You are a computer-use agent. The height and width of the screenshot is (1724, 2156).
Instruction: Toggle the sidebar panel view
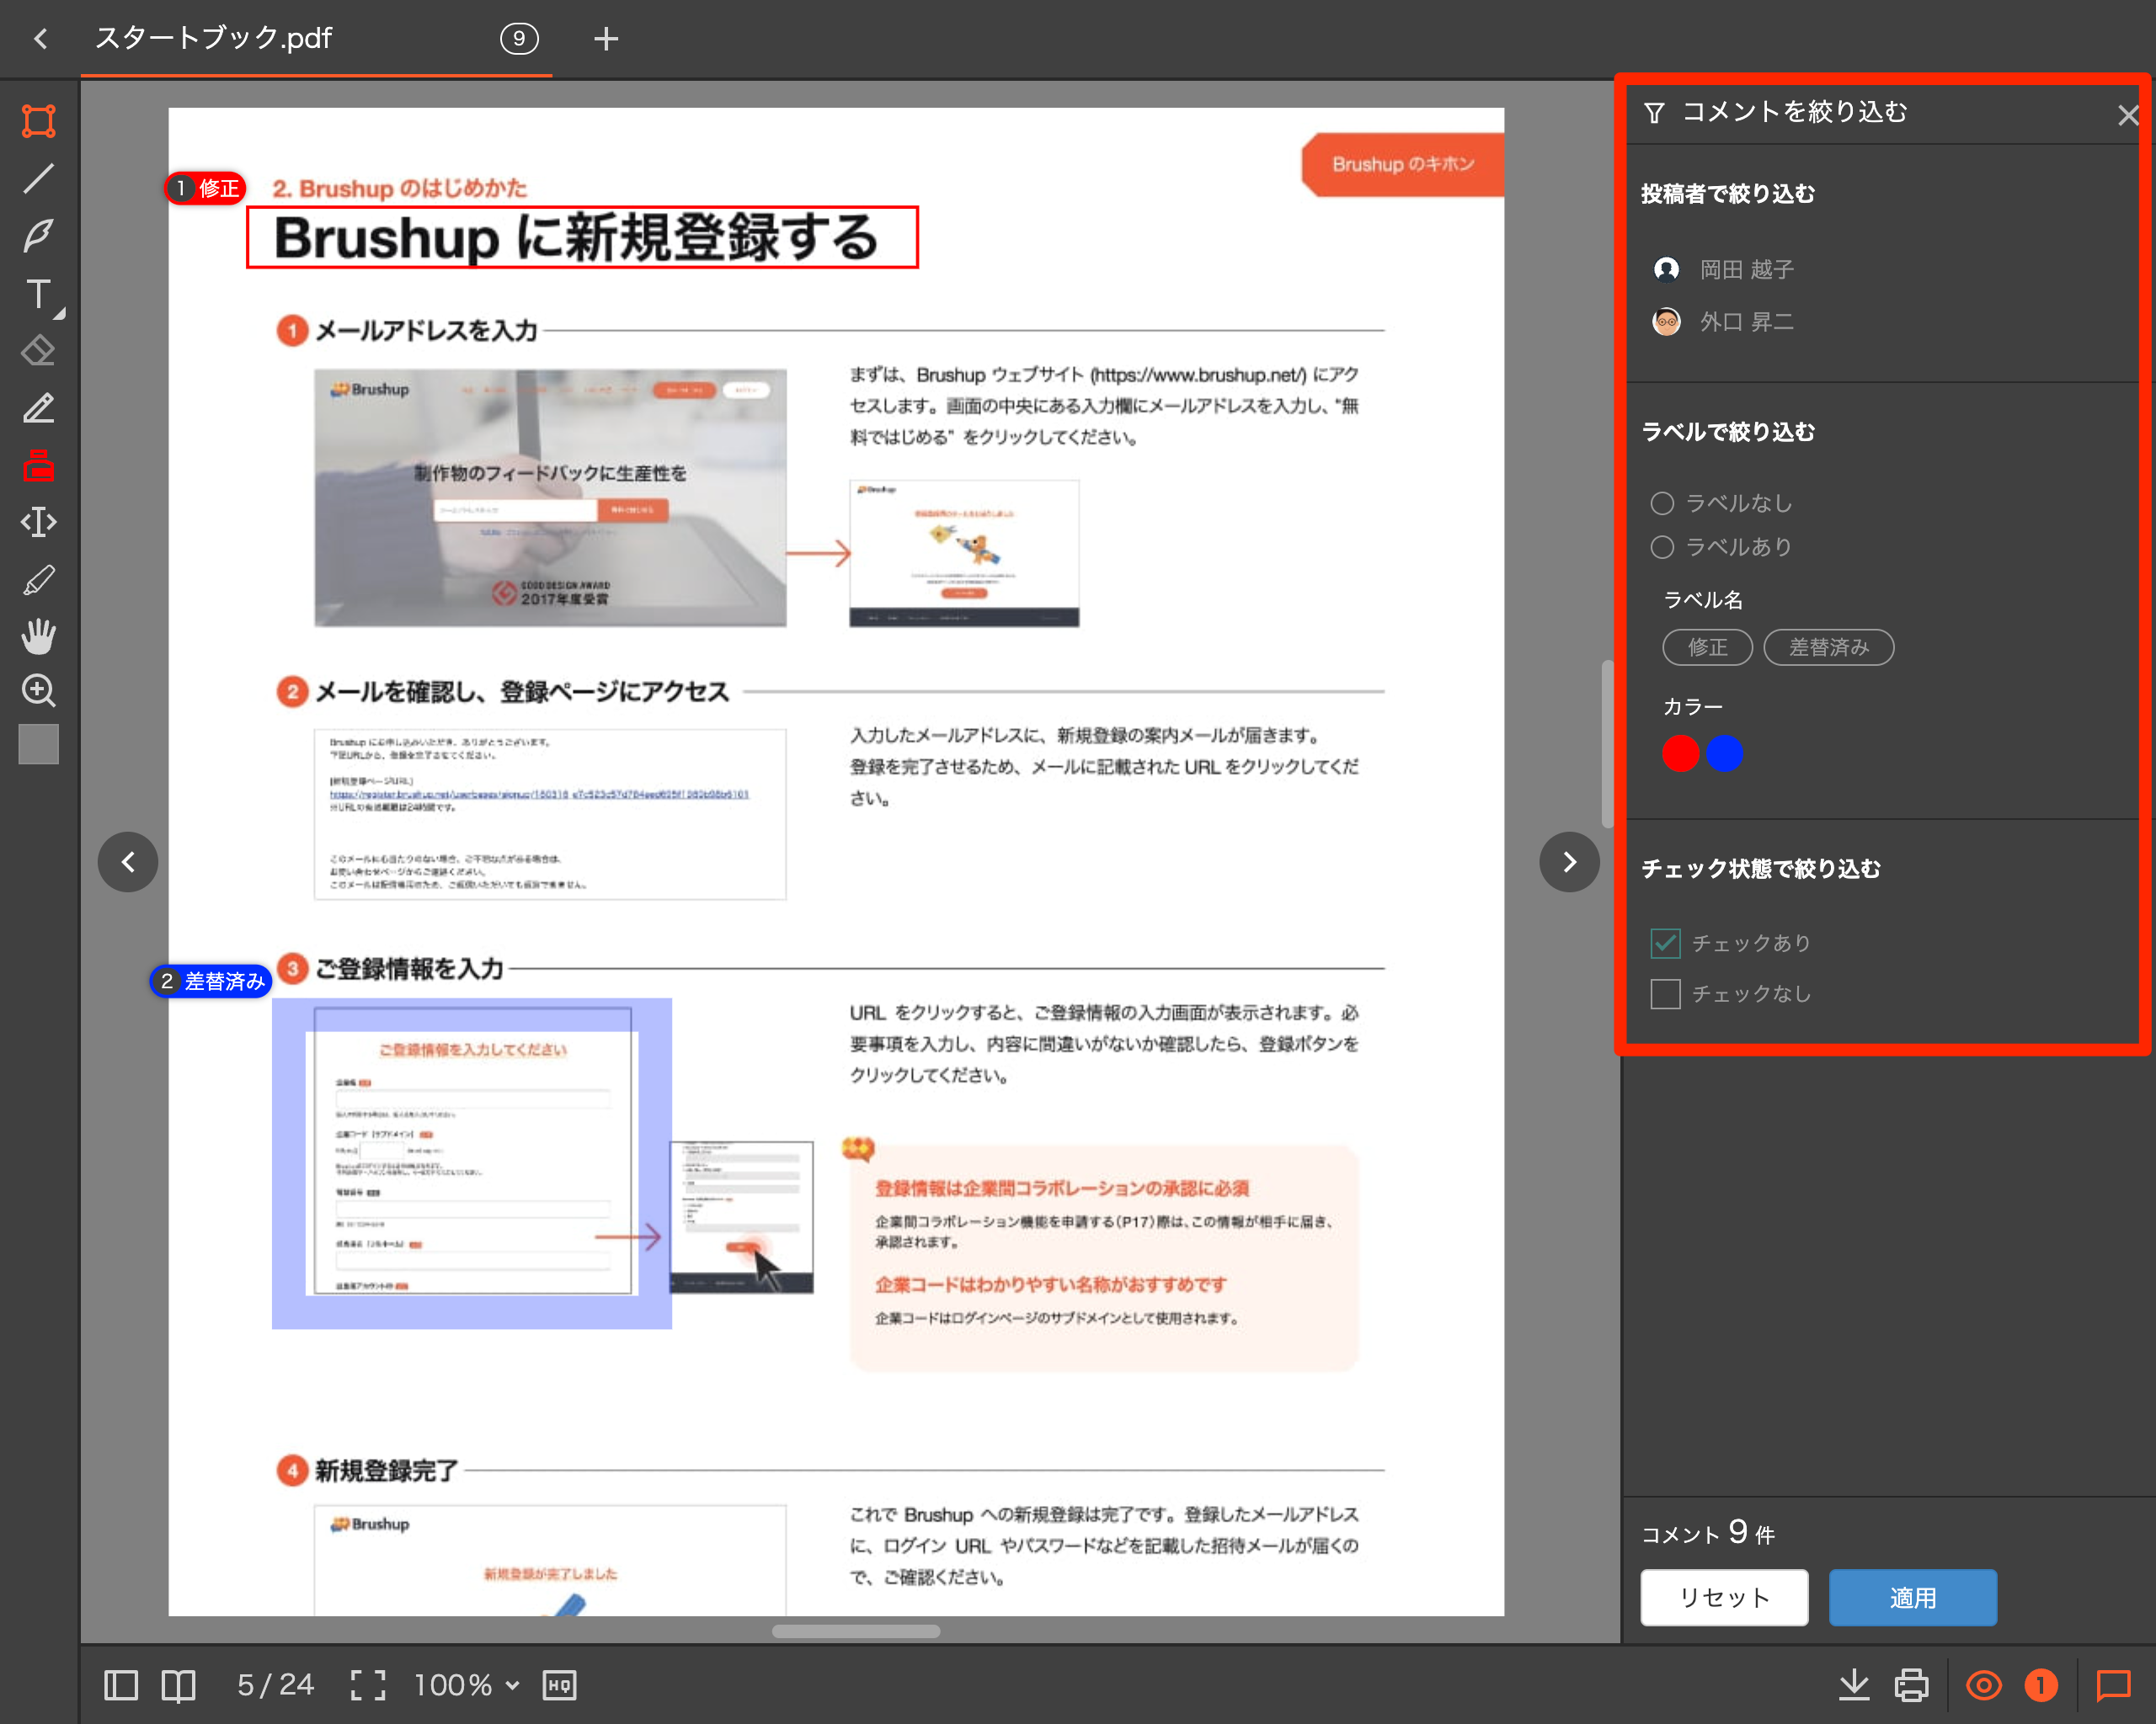(x=121, y=1685)
